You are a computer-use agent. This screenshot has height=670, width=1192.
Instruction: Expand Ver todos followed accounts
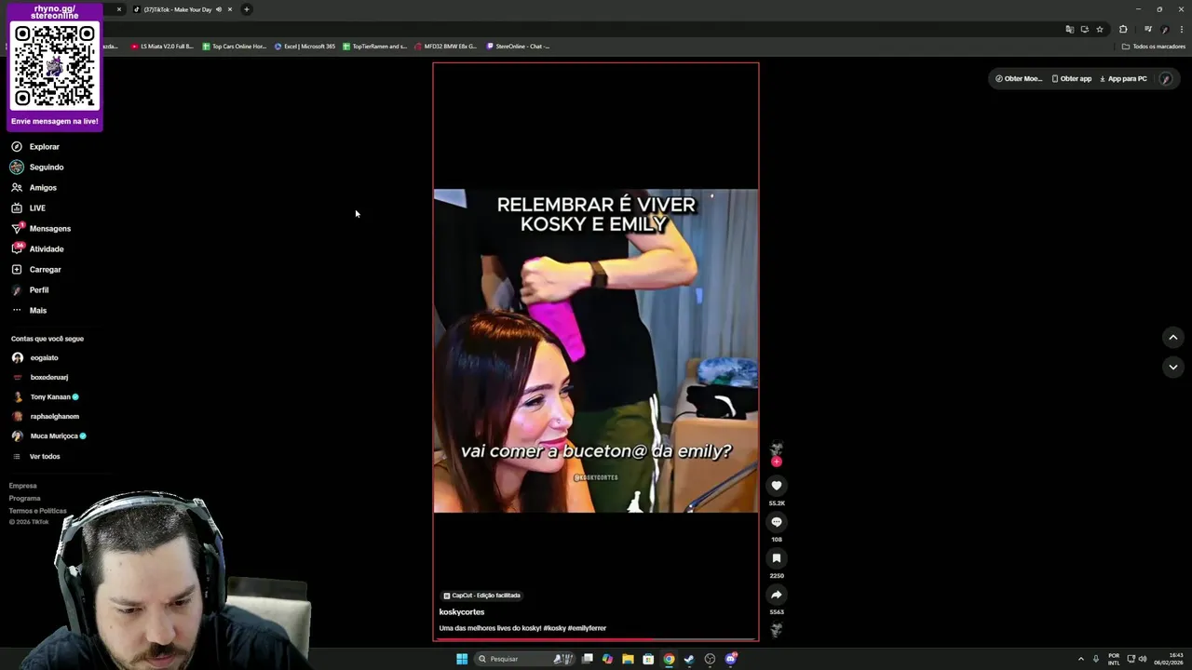point(37,457)
